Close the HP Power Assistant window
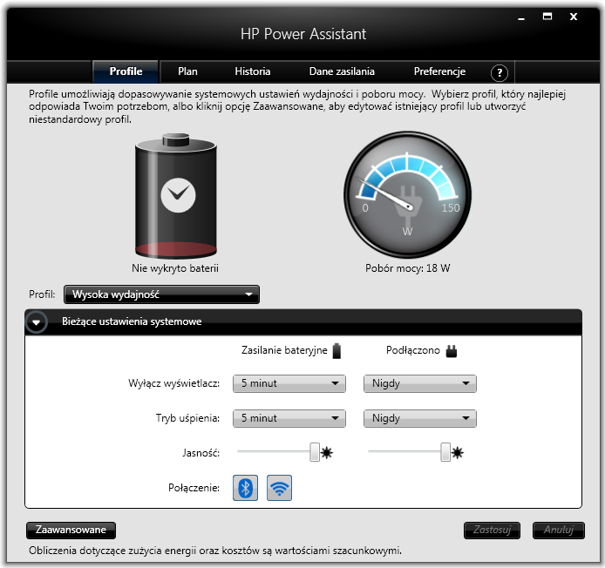The image size is (605, 568). pyautogui.click(x=574, y=17)
